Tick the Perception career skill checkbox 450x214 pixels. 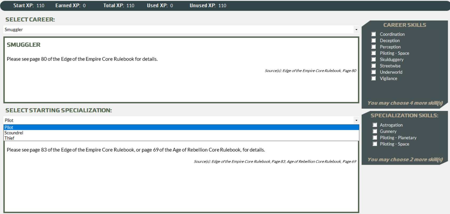click(373, 47)
